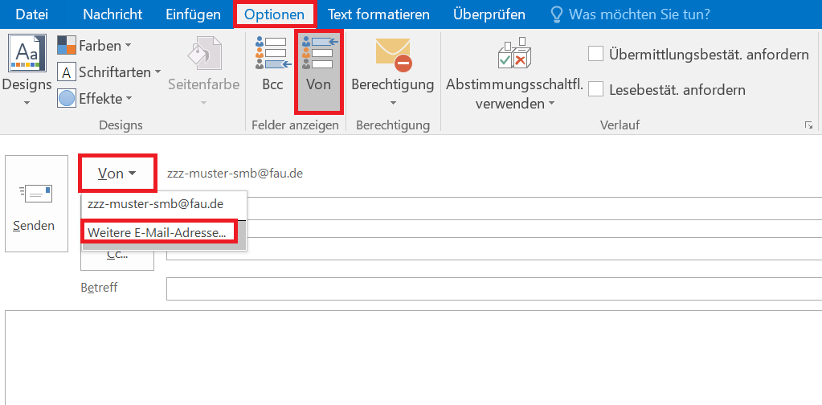Open Abstimmungsschaltfl. verwenden voting options
This screenshot has width=822, height=405.
[514, 74]
